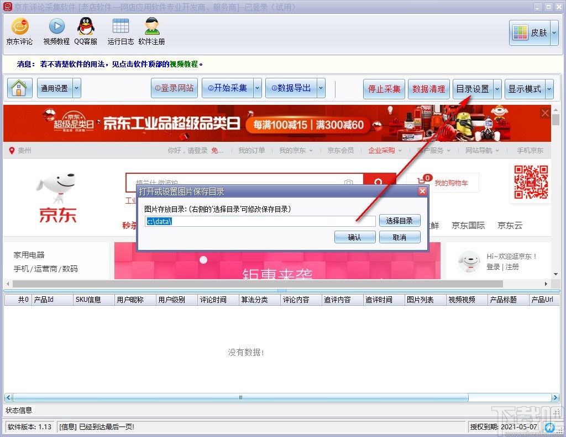Click 软件版本: 1.13 status text
This screenshot has height=437, width=566.
click(30, 427)
